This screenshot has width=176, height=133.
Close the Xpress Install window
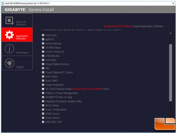point(173,3)
